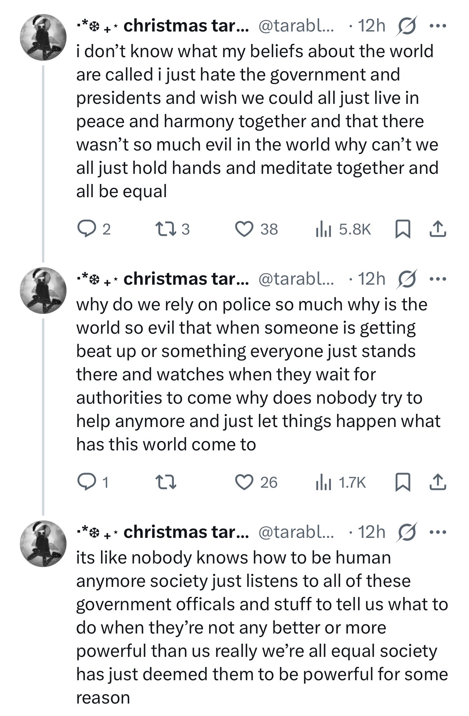The image size is (469, 716).
Task: Open profile avatar on the first tweet
Action: click(x=43, y=37)
